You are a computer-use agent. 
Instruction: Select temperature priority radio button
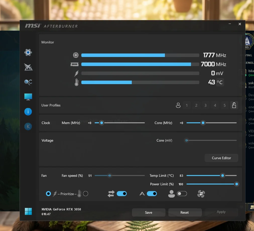click(x=86, y=194)
